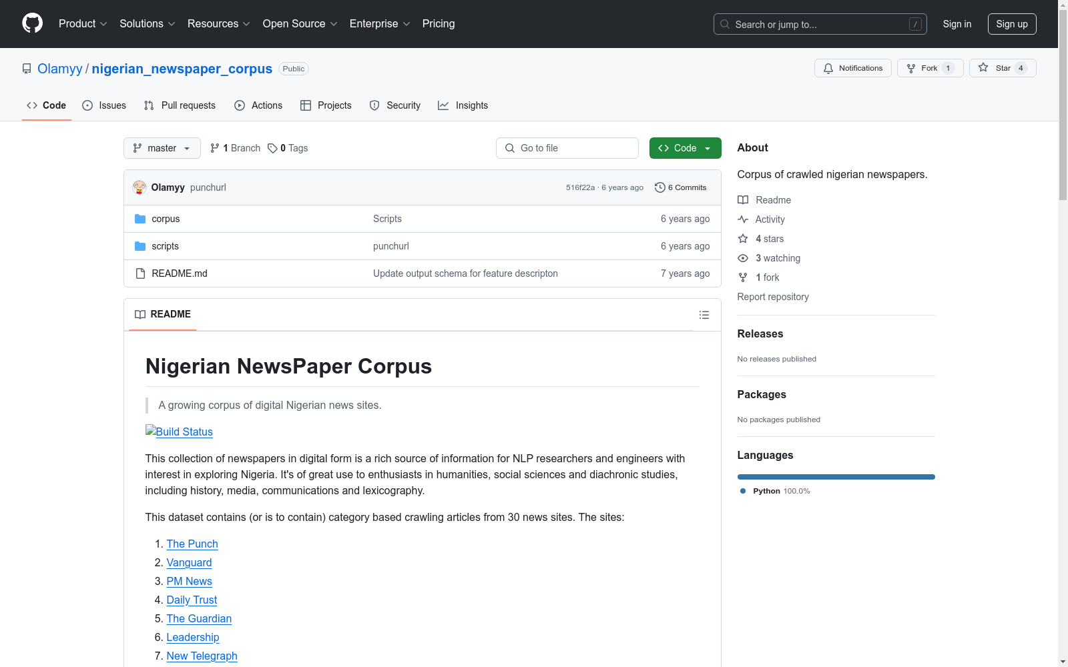This screenshot has height=667, width=1068.
Task: Open the Product menu
Action: tap(83, 24)
